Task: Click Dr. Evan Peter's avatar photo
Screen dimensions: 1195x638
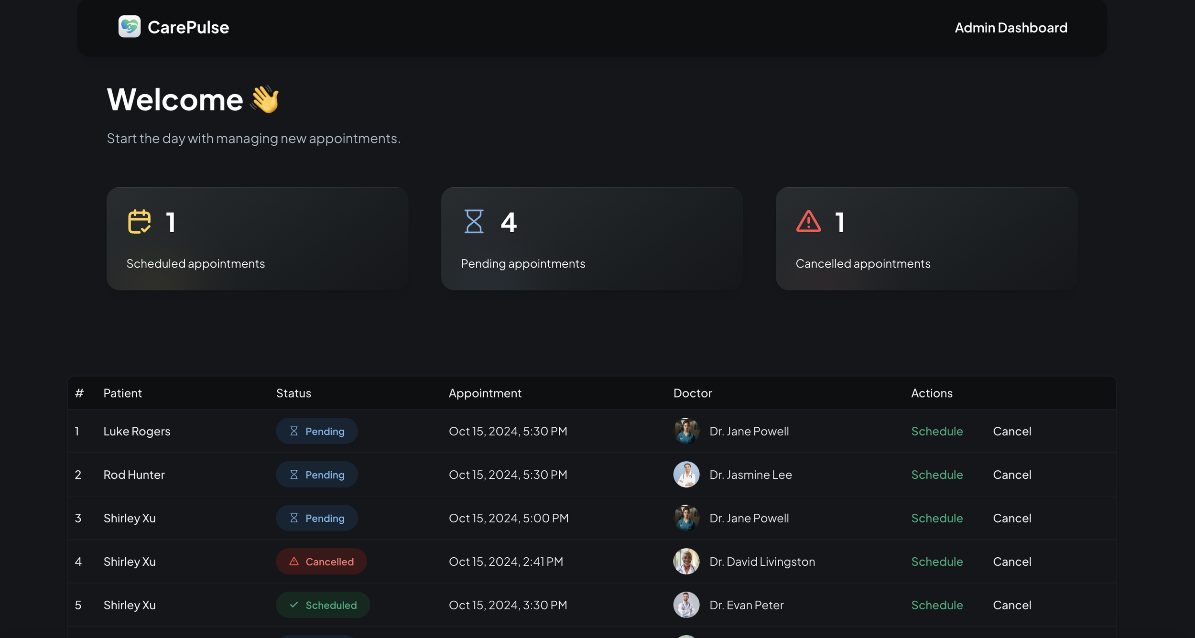Action: pyautogui.click(x=686, y=605)
